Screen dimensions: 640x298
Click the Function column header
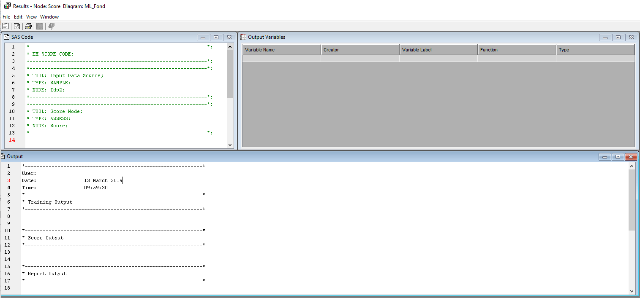517,49
